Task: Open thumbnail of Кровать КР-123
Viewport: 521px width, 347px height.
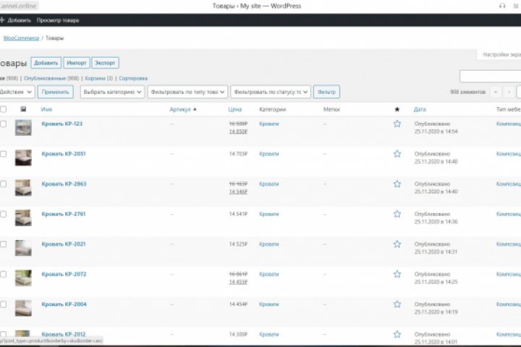Action: pyautogui.click(x=23, y=127)
